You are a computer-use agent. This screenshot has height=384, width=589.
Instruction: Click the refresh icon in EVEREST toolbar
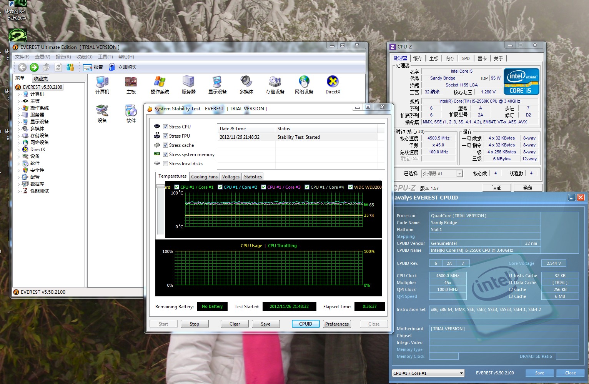pyautogui.click(x=58, y=67)
